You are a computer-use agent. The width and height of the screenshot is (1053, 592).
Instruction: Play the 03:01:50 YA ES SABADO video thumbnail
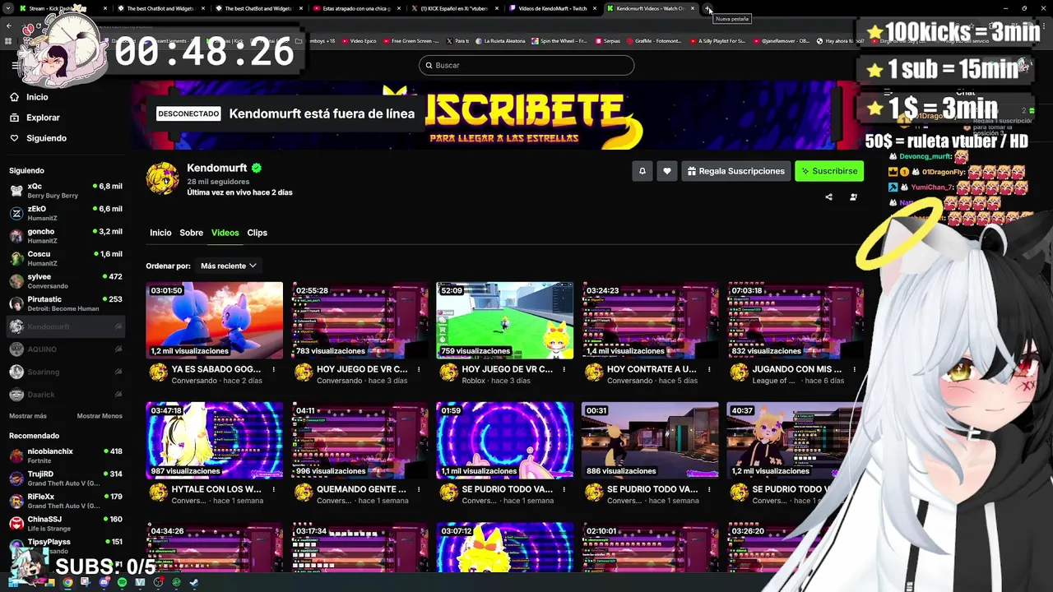(215, 321)
